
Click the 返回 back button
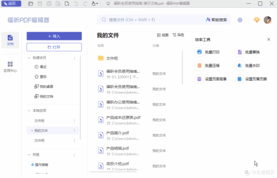coord(11,3)
